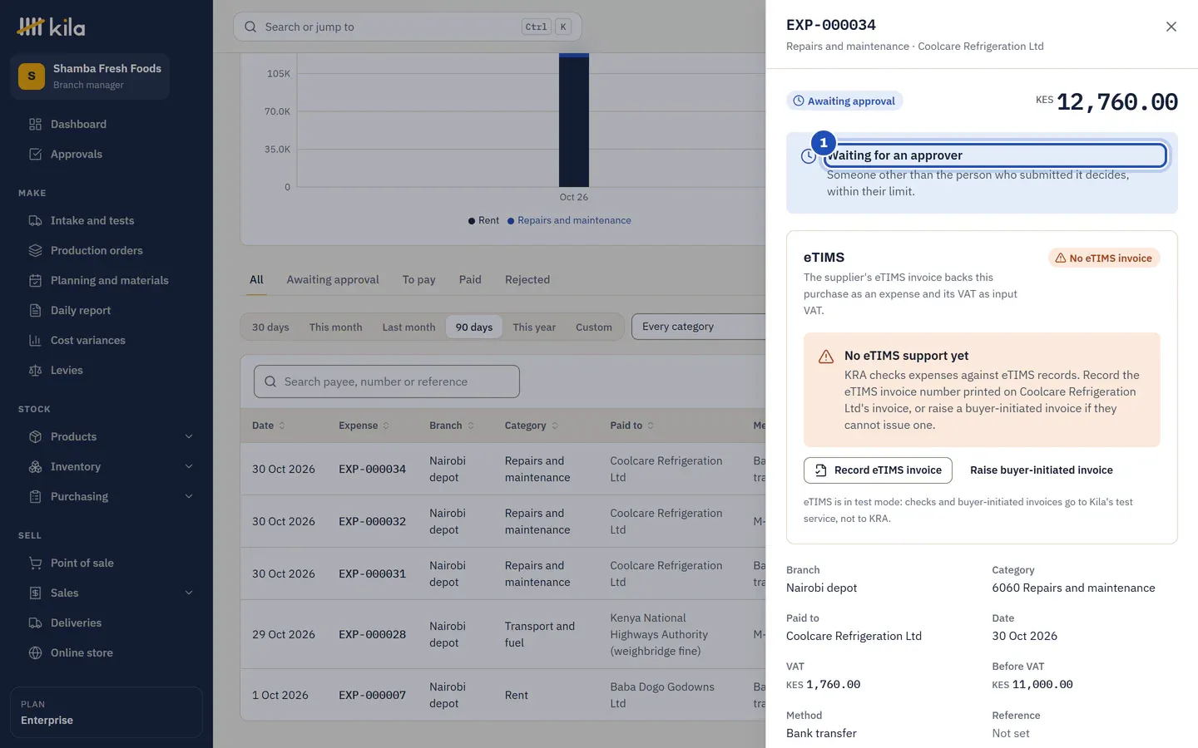
Task: Select the Last month range option
Action: 408,327
